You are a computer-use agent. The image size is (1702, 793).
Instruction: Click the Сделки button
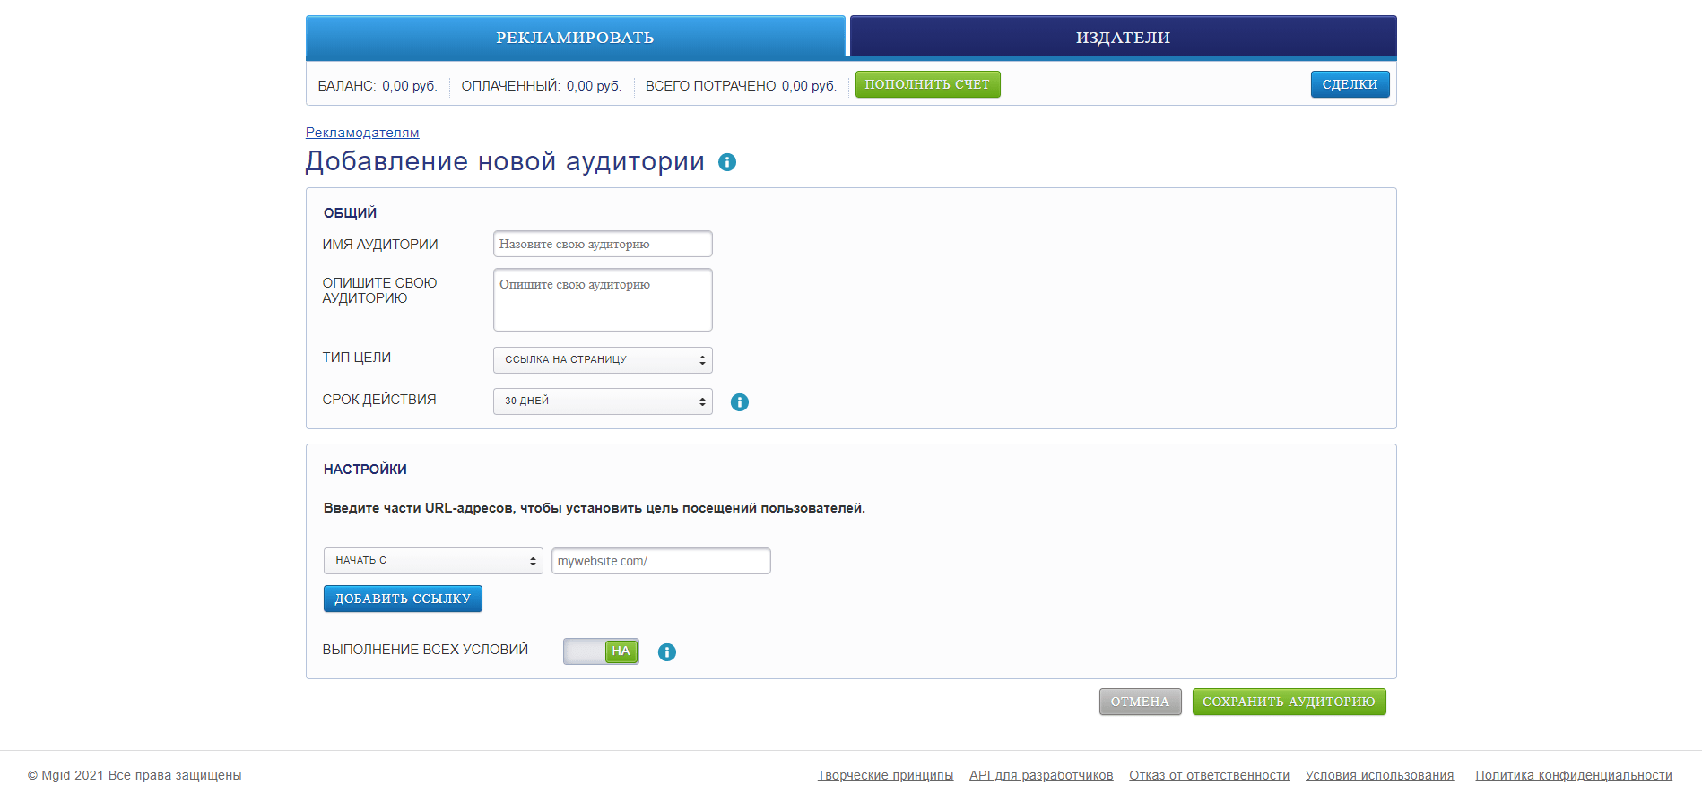pos(1350,84)
